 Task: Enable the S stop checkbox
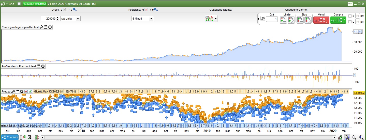350,16
